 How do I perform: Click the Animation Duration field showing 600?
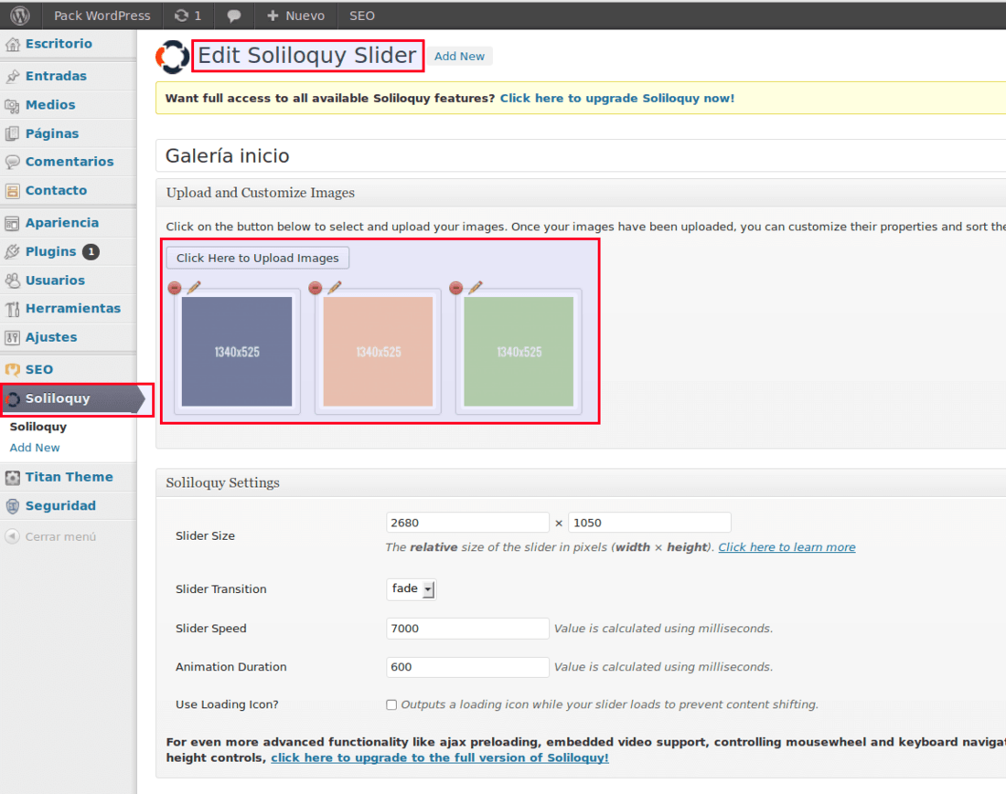click(x=467, y=667)
